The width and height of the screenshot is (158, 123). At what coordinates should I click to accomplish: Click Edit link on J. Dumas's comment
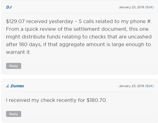tap(150, 86)
